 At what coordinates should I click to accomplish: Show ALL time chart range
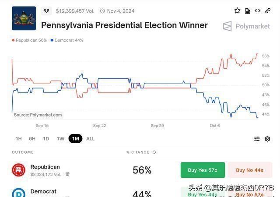click(91, 139)
